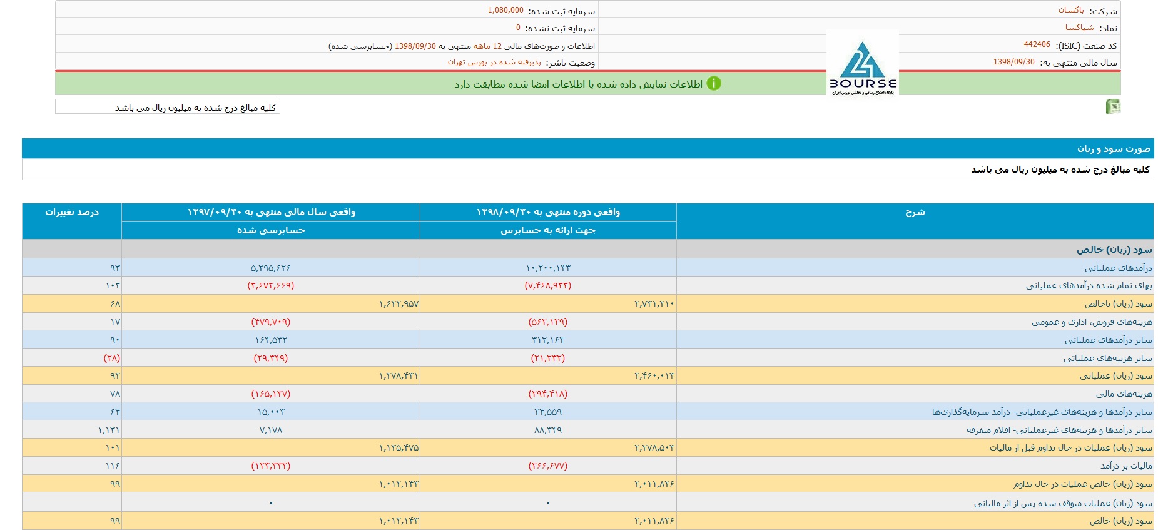Select row label سایر درآمدهای عملیاتی
Image resolution: width=1158 pixels, height=530 pixels.
coord(1109,340)
